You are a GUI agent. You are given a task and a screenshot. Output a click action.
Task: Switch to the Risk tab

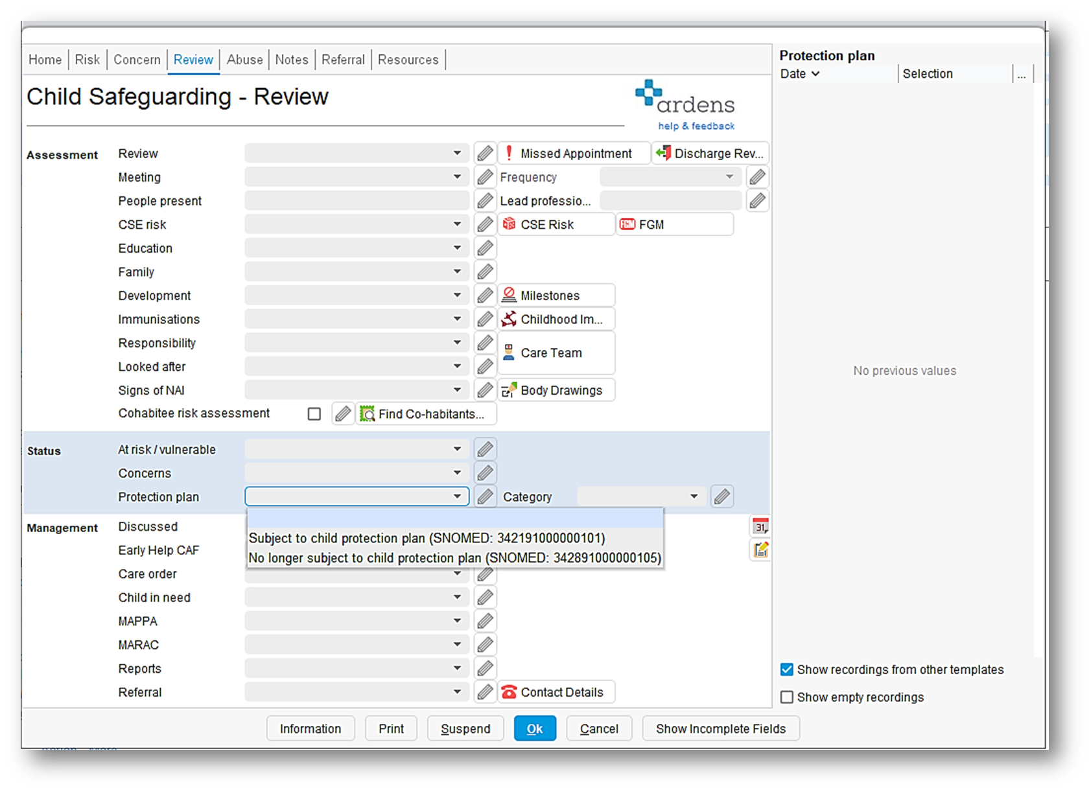tap(87, 60)
